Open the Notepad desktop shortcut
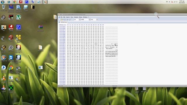This screenshot has width=187, height=105. [x=26, y=8]
